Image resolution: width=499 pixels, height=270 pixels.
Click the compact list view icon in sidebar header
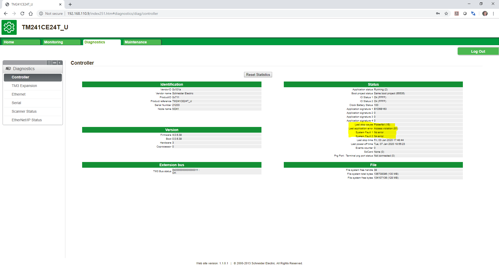coord(55,63)
